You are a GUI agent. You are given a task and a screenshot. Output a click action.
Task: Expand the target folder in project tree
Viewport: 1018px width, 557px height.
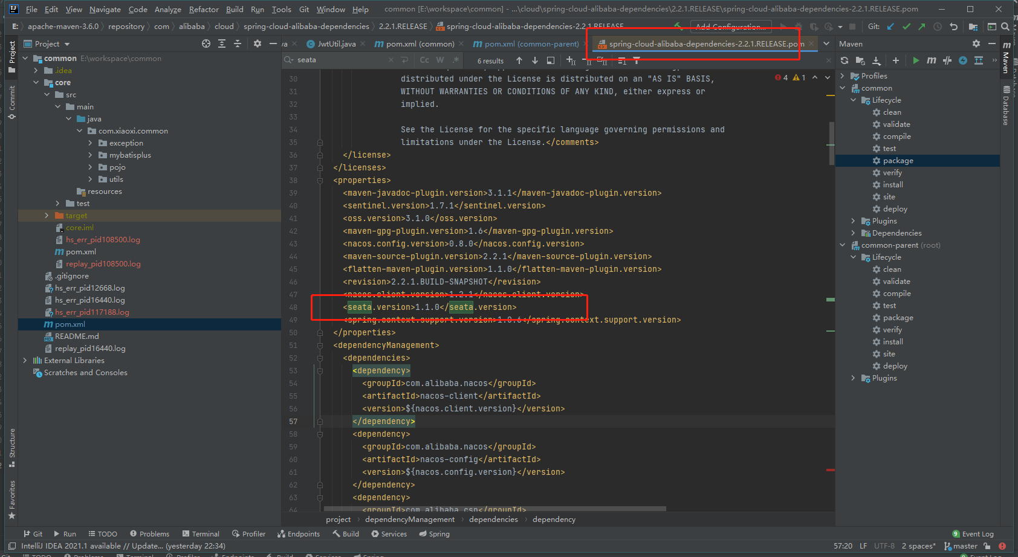pyautogui.click(x=47, y=216)
